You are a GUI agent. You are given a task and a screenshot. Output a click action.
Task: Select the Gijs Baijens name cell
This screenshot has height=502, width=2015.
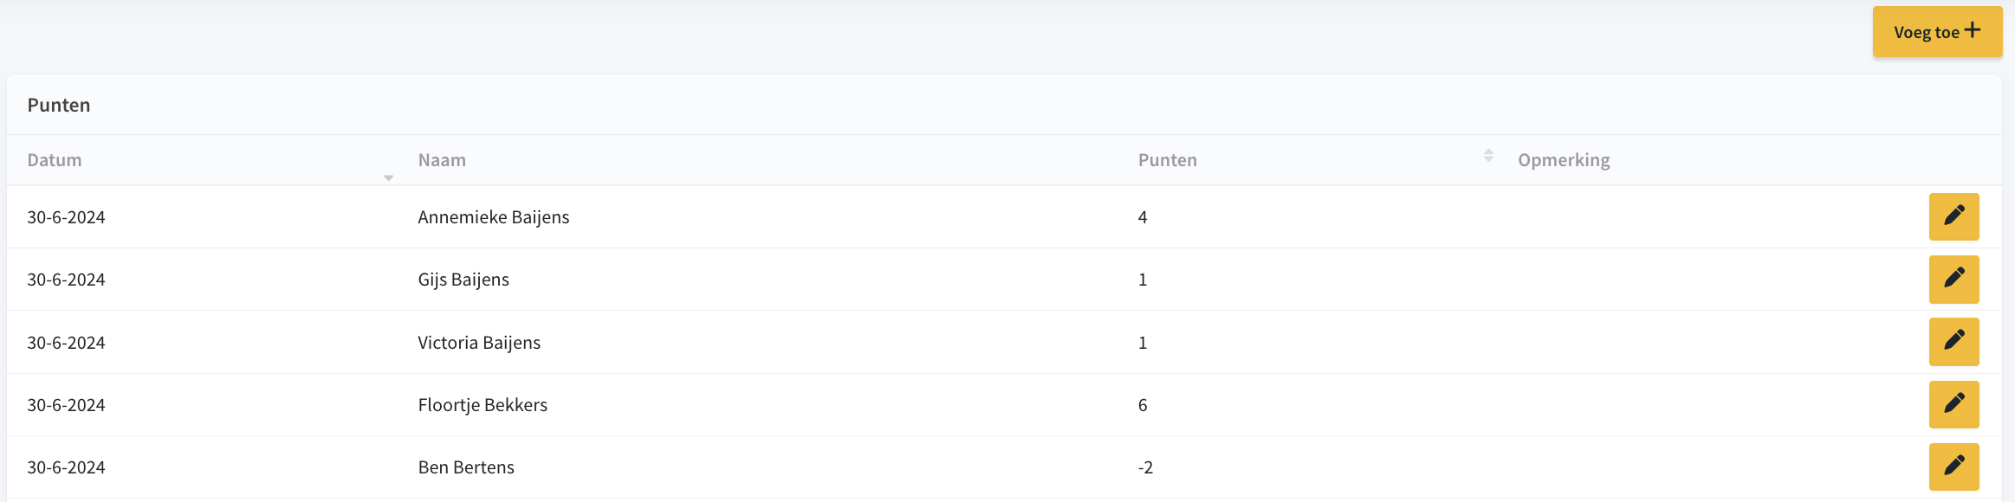tap(463, 280)
